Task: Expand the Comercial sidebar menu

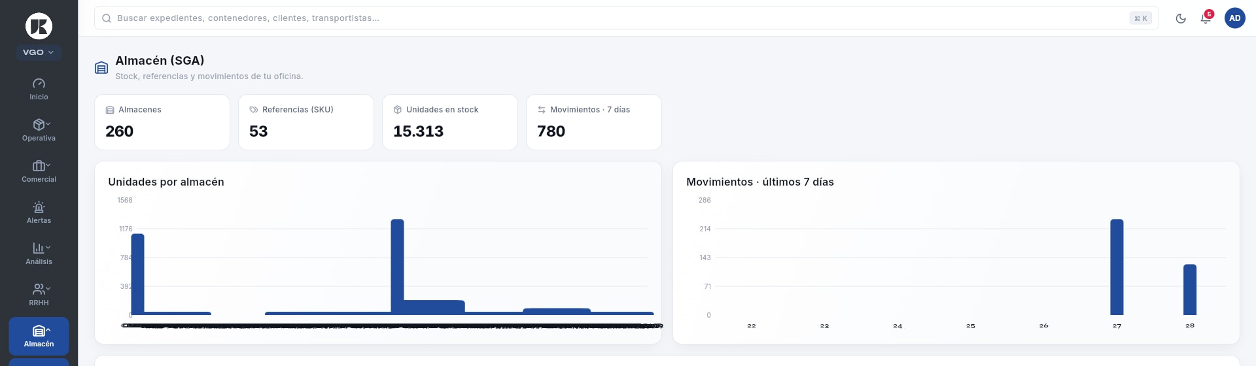Action: pos(39,172)
